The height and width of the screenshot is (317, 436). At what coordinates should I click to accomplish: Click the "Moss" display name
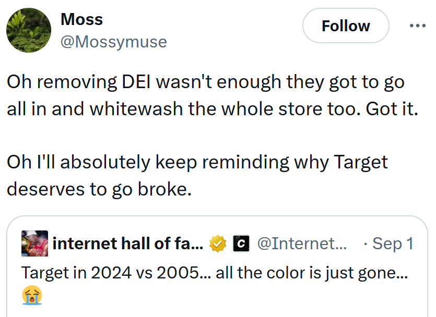(x=81, y=19)
